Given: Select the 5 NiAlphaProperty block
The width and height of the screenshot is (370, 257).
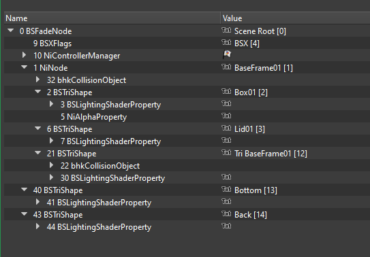Looking at the screenshot, I should [93, 117].
